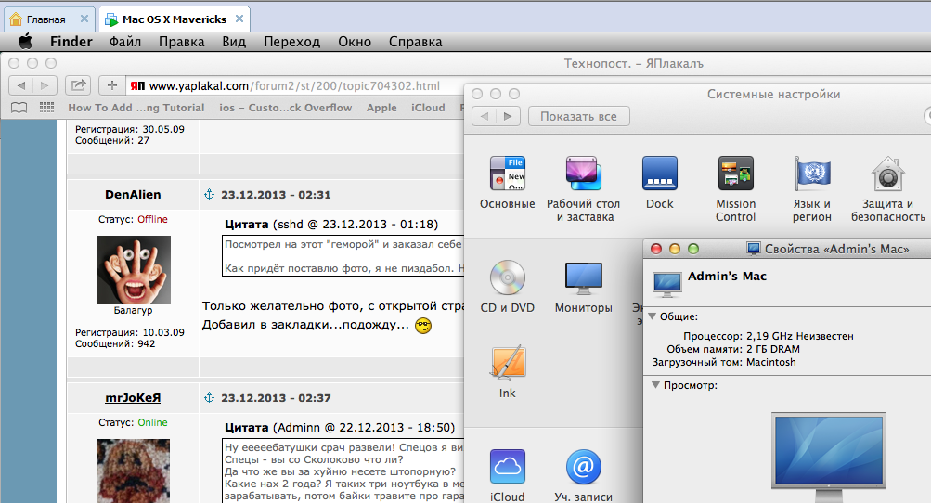Image resolution: width=931 pixels, height=503 pixels.
Task: Select Процессор: 2,19 GHz Неизвестен text
Action: pos(768,336)
